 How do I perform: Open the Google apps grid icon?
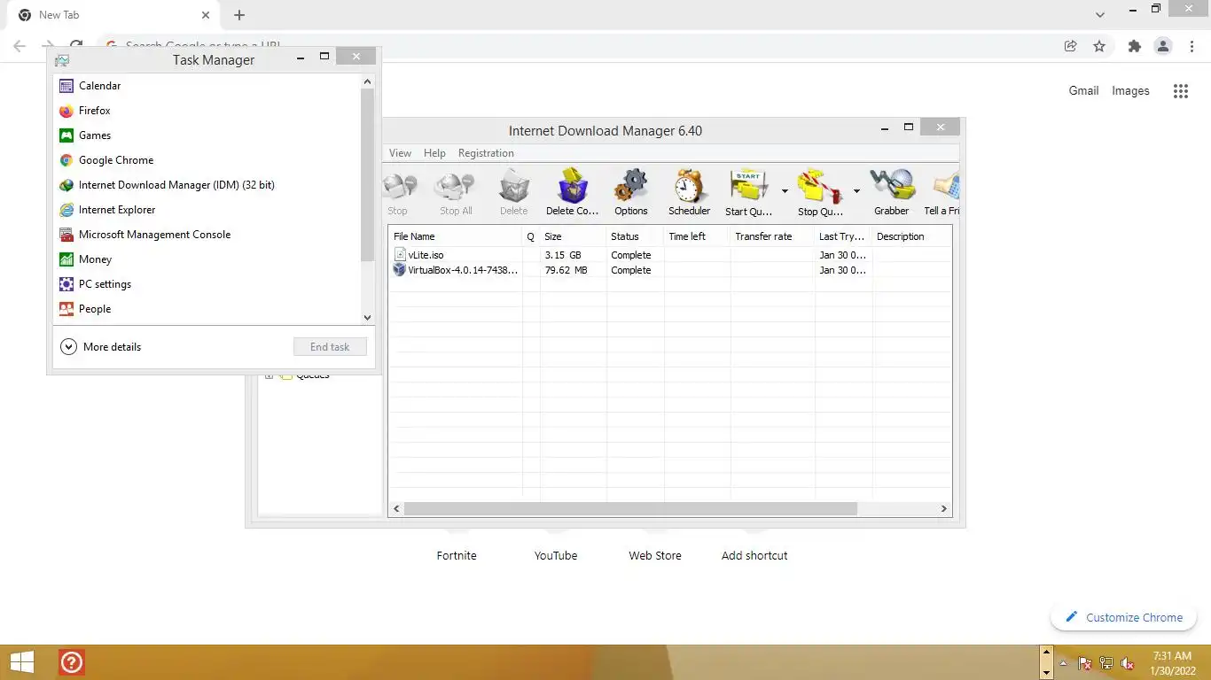[x=1180, y=90]
